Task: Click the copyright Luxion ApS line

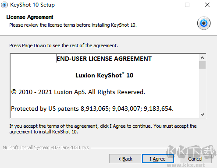Action: [78, 92]
